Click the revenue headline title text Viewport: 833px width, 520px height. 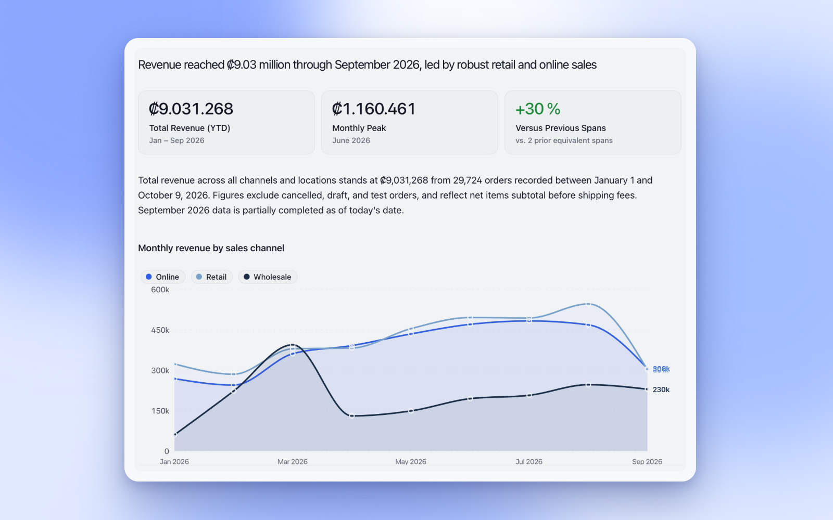click(367, 64)
